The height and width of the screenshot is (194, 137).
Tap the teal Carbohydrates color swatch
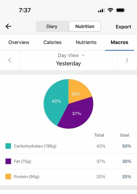click(8, 146)
